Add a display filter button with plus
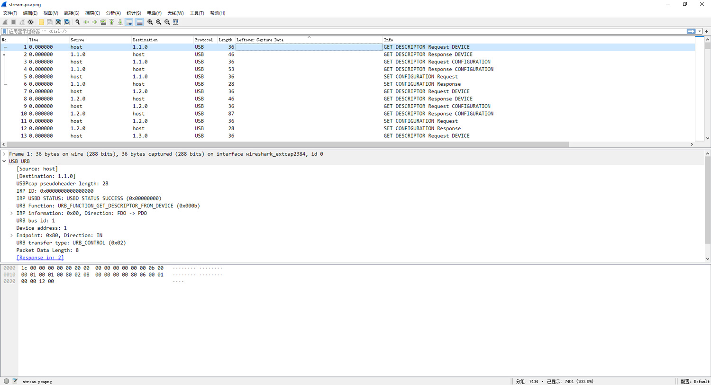This screenshot has height=385, width=711. (706, 31)
